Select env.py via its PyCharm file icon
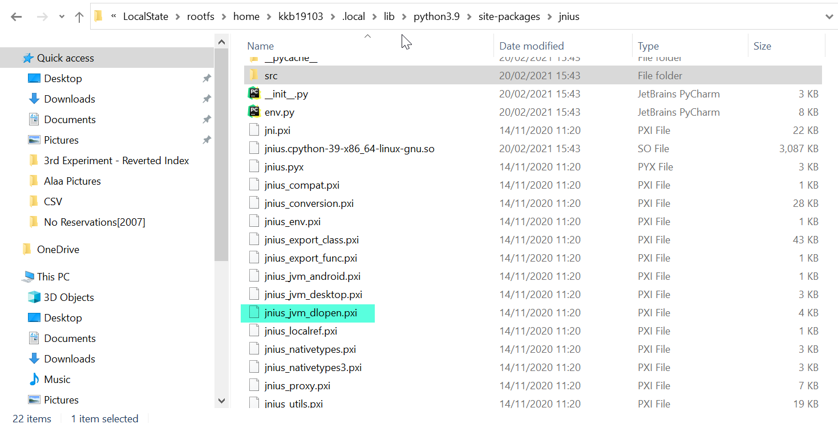 (x=254, y=112)
